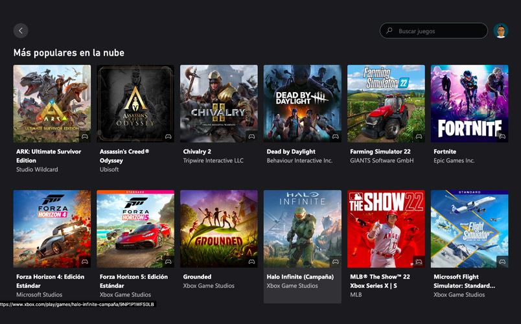Click the Studio Wildcard publisher text
Screen dimensions: 521x324
pyautogui.click(x=37, y=170)
